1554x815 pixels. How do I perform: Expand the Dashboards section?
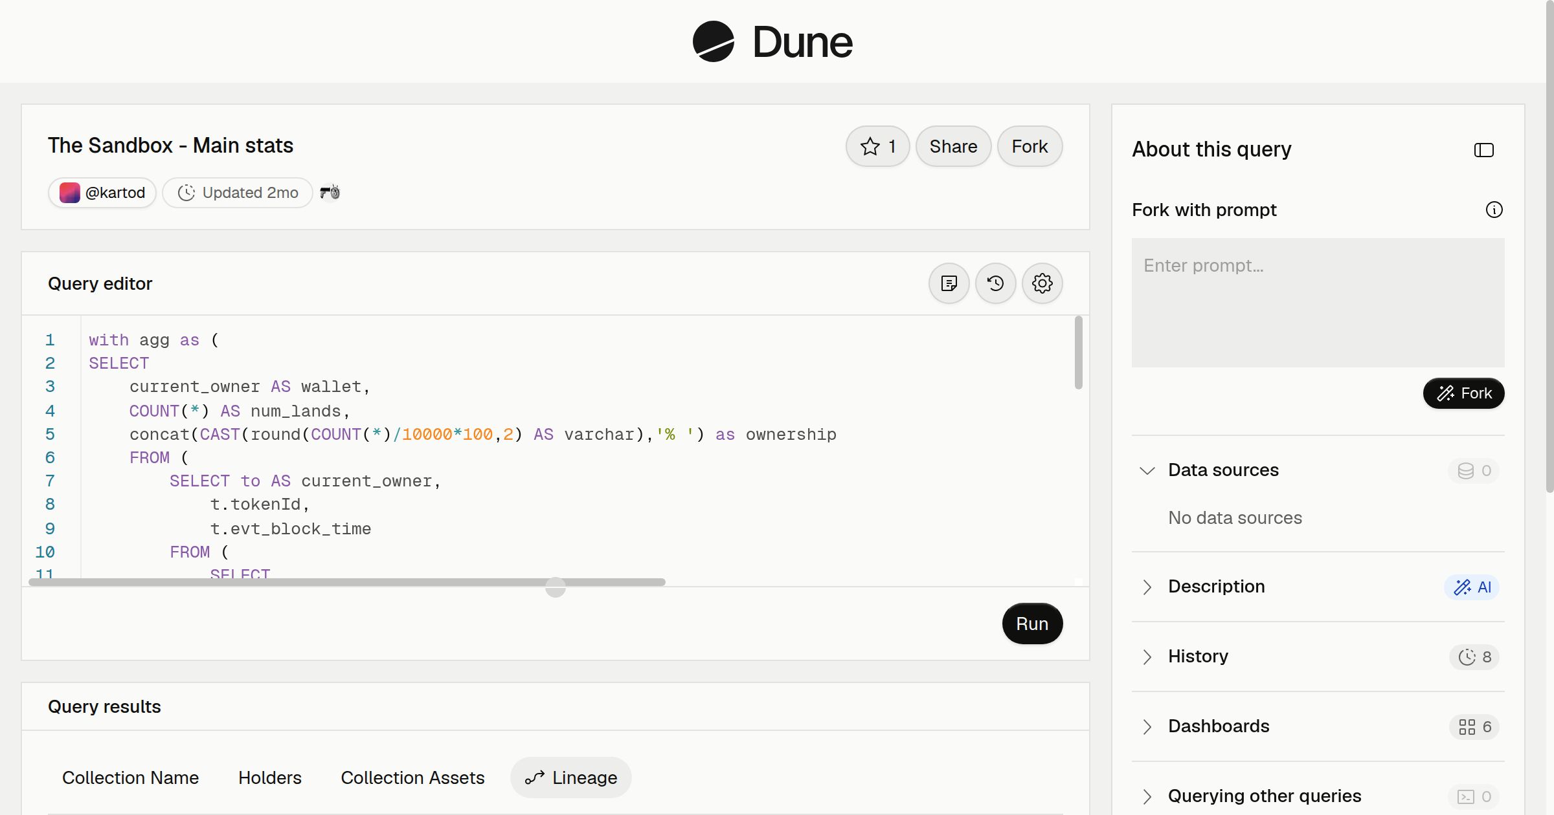[x=1147, y=726]
